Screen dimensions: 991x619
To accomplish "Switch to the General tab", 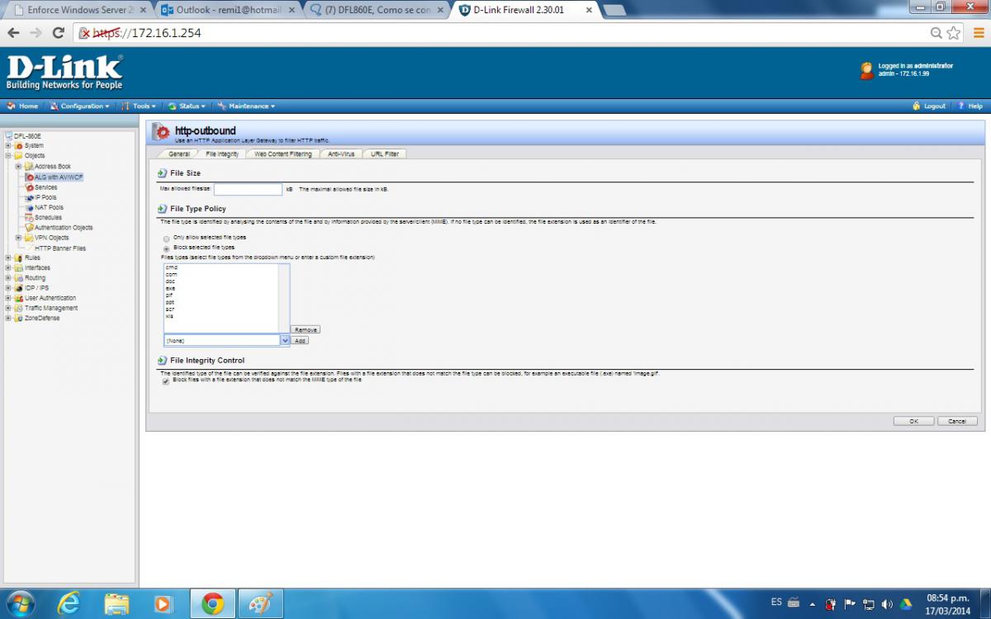I will click(x=179, y=154).
